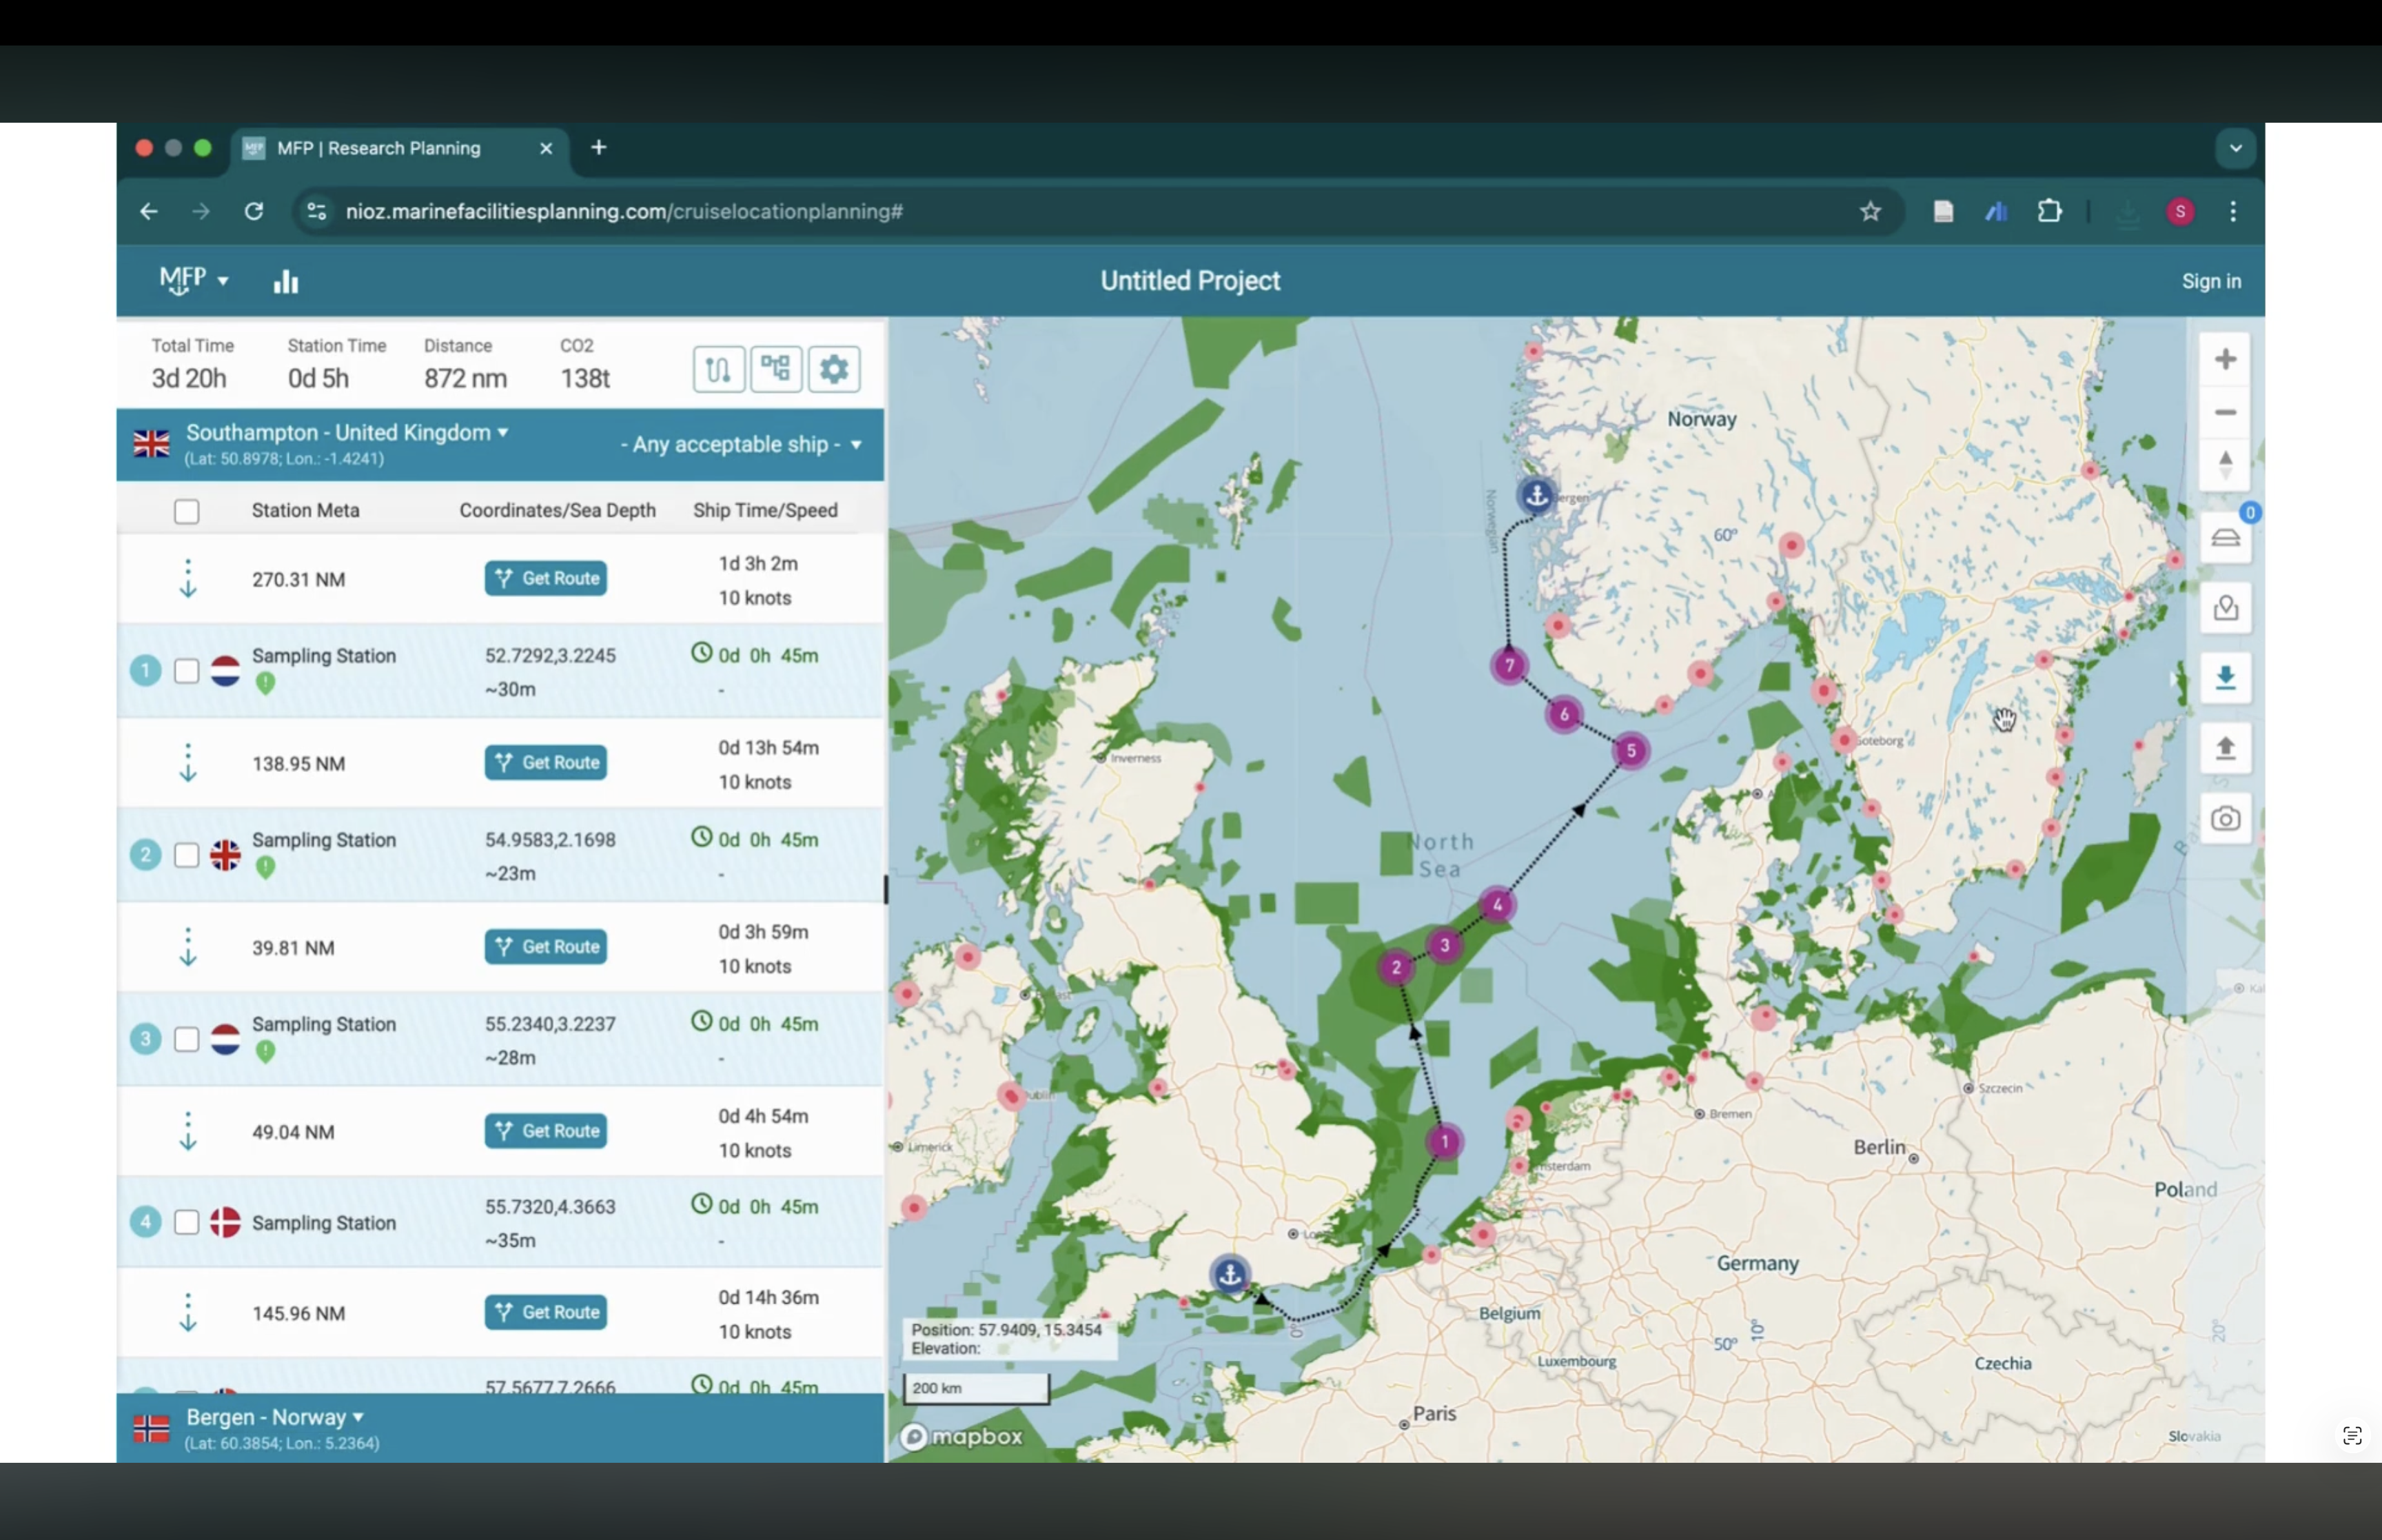Open the bar chart statistics icon
Viewport: 2382px width, 1540px height.
(x=286, y=282)
